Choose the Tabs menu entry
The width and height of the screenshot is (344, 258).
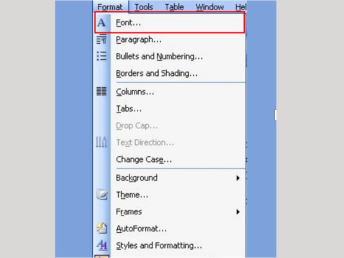point(129,109)
